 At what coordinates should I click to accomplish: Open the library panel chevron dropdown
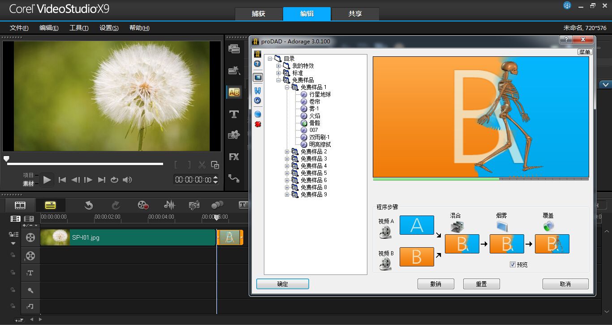point(606,84)
